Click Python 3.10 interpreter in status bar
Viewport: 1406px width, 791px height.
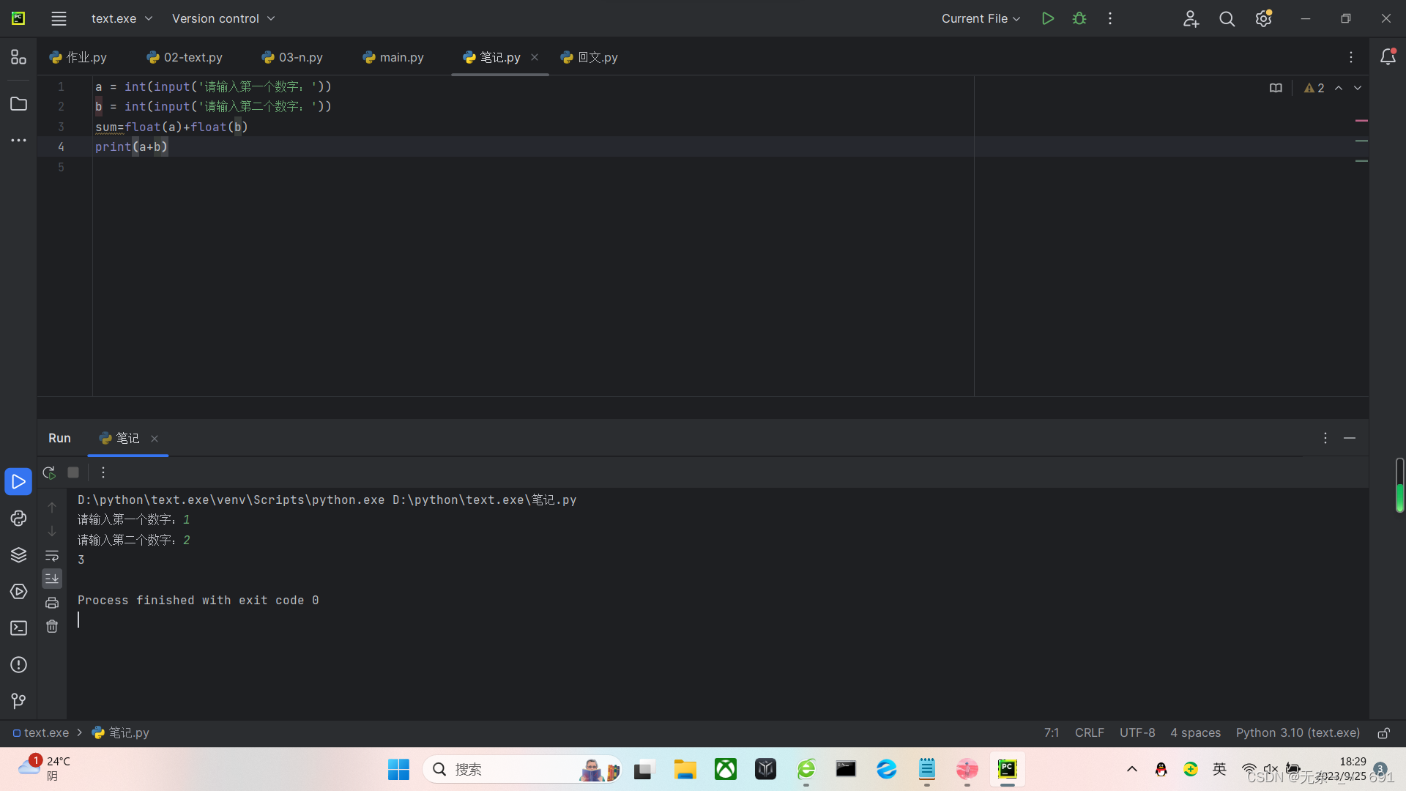1298,732
